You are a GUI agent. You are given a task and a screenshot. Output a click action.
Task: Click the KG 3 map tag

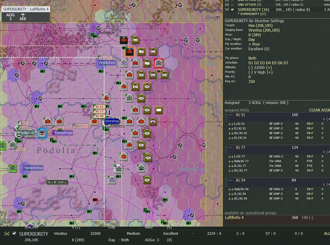click(20, 149)
